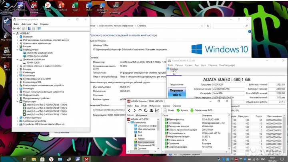Collapse the Дисковые устройства category
This screenshot has width=288, height=162.
coord(18,59)
